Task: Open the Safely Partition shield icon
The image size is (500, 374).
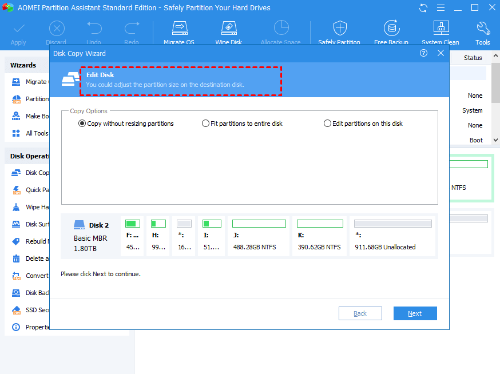Action: point(340,28)
